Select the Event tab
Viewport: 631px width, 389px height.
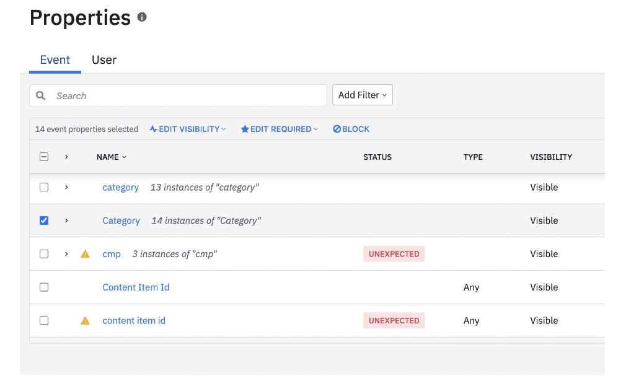point(55,60)
